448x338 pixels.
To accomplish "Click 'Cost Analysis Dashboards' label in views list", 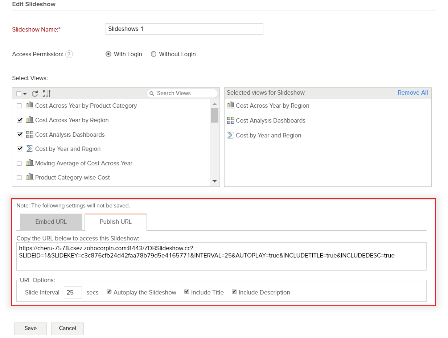I will pyautogui.click(x=70, y=135).
